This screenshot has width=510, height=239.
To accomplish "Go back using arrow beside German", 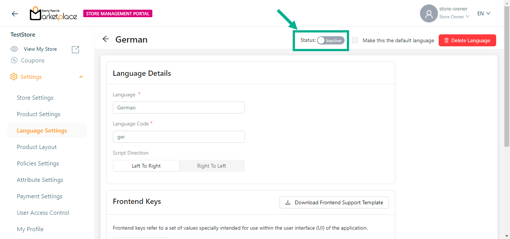I will (106, 39).
